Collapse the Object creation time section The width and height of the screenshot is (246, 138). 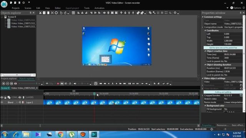(x=205, y=51)
